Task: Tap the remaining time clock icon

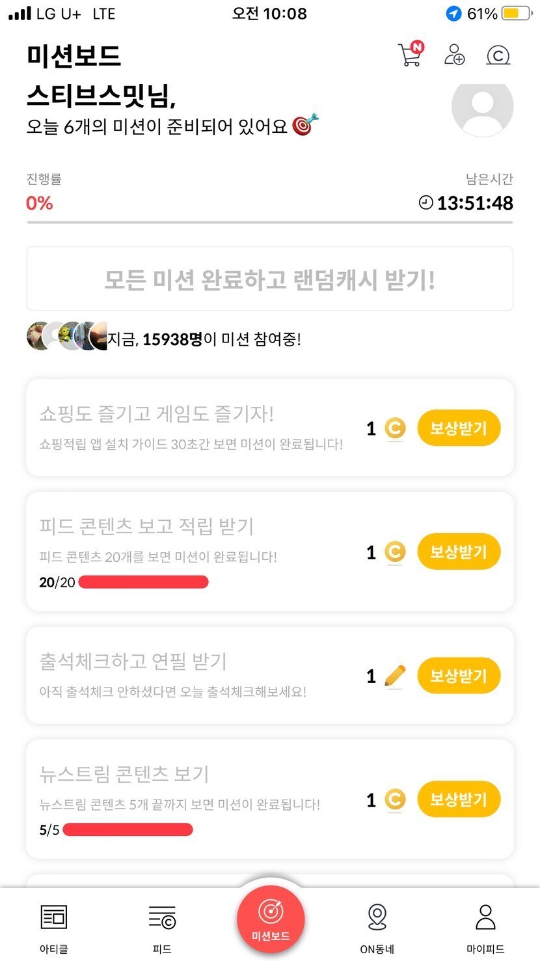Action: (x=425, y=202)
